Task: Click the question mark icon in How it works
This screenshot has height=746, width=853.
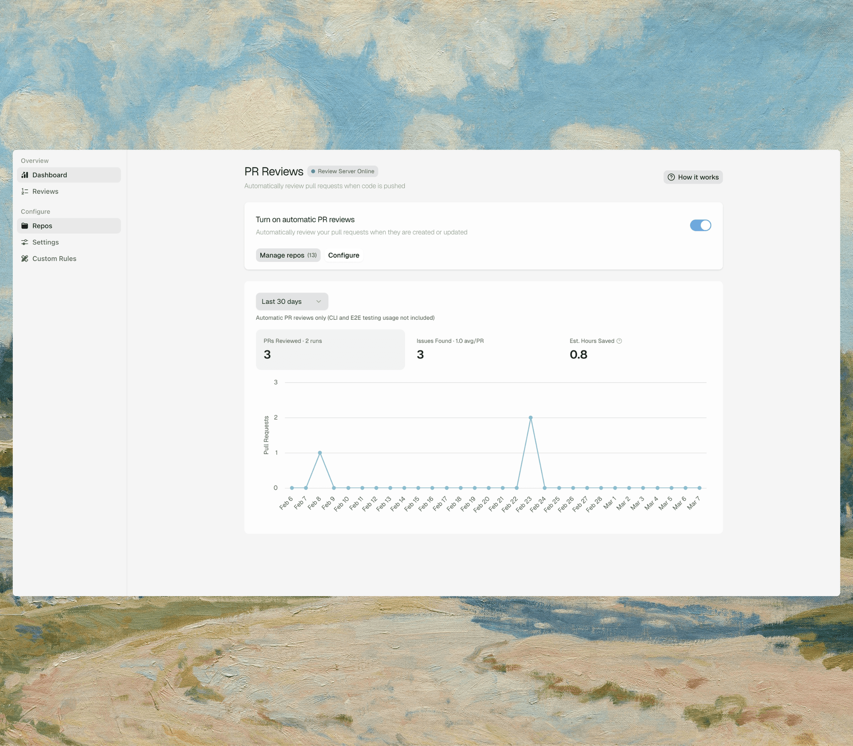Action: click(671, 177)
